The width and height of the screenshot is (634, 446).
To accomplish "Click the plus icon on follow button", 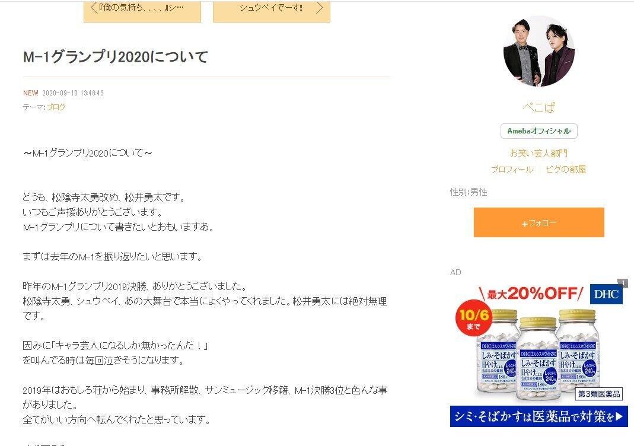I will pyautogui.click(x=524, y=224).
